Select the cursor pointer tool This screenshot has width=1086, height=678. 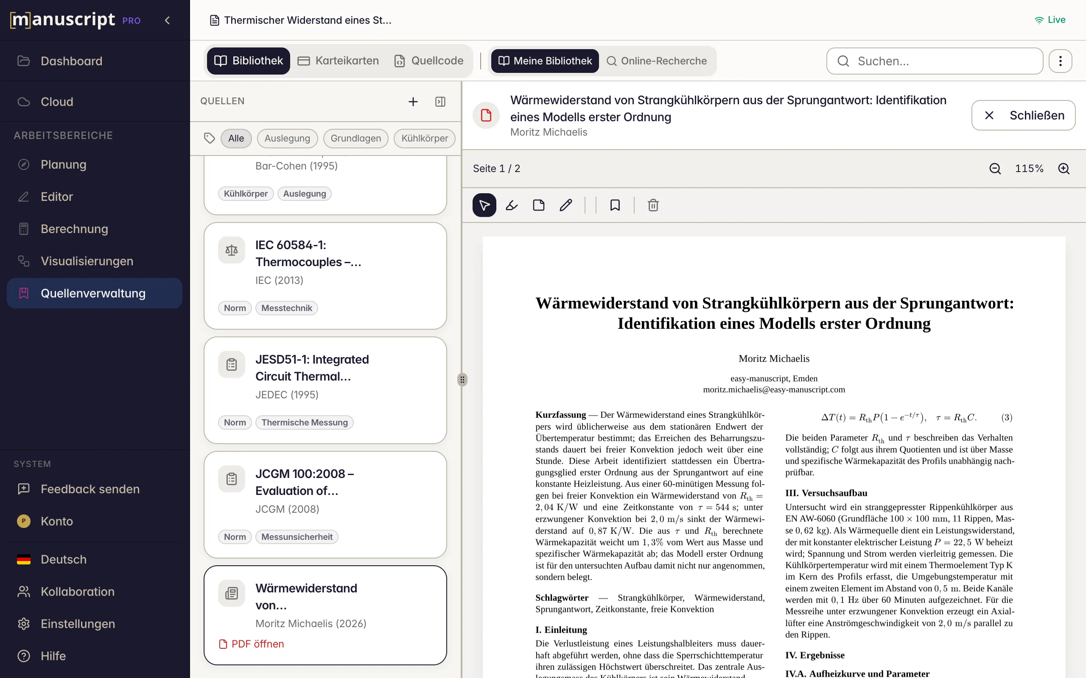pos(484,206)
